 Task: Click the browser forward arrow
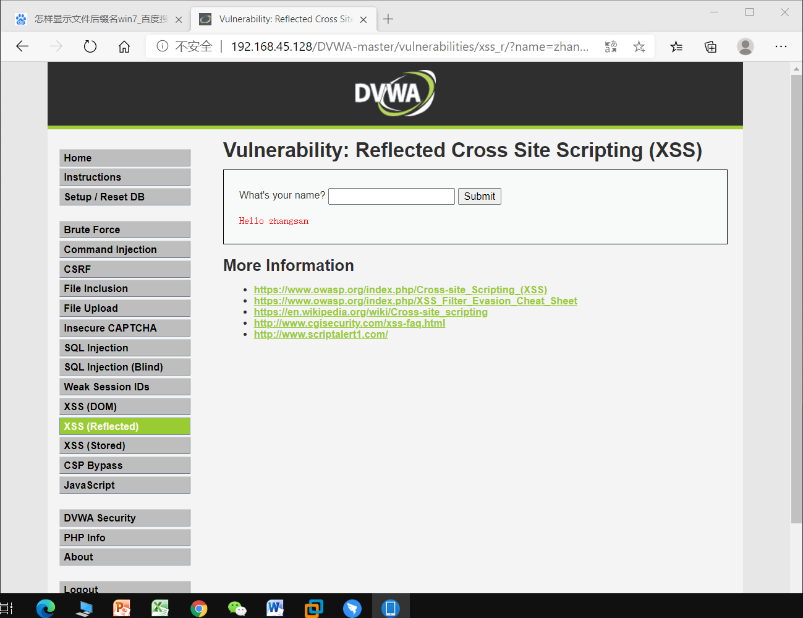click(x=56, y=46)
